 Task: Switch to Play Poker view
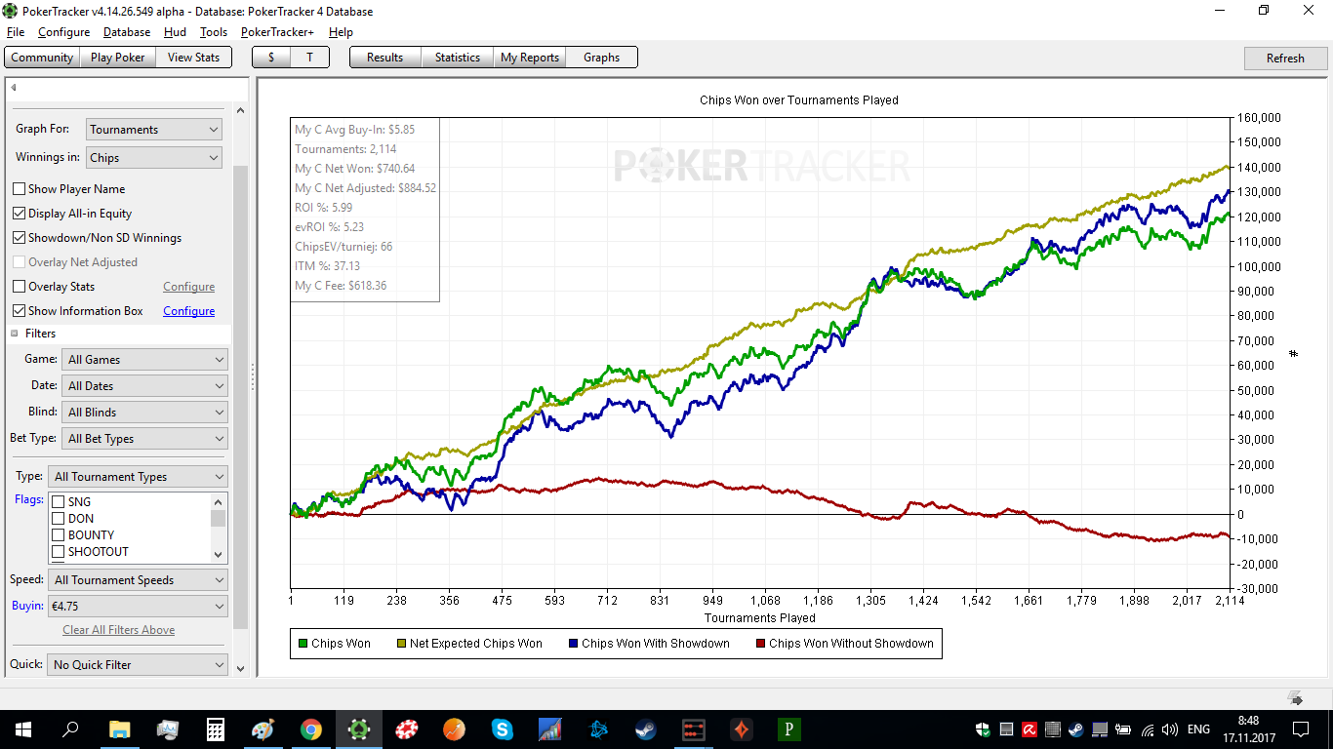[x=117, y=58]
